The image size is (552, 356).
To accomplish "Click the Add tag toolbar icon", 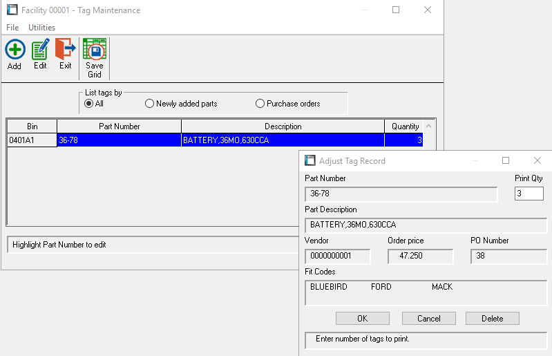I will click(15, 50).
